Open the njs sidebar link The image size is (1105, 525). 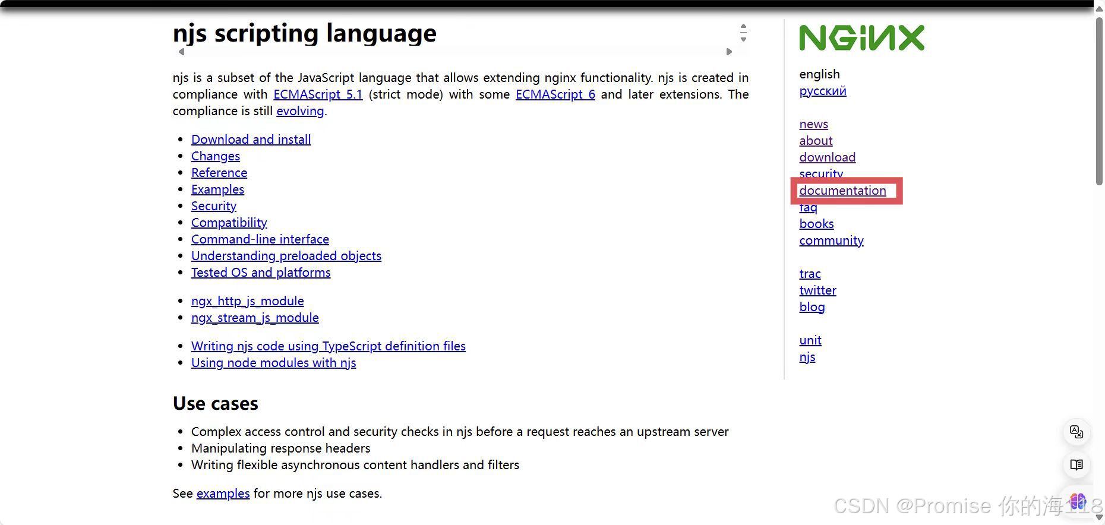807,357
